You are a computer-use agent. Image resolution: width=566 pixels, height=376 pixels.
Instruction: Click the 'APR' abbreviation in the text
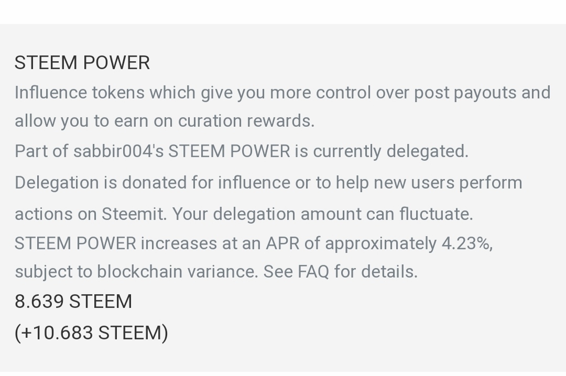click(282, 244)
